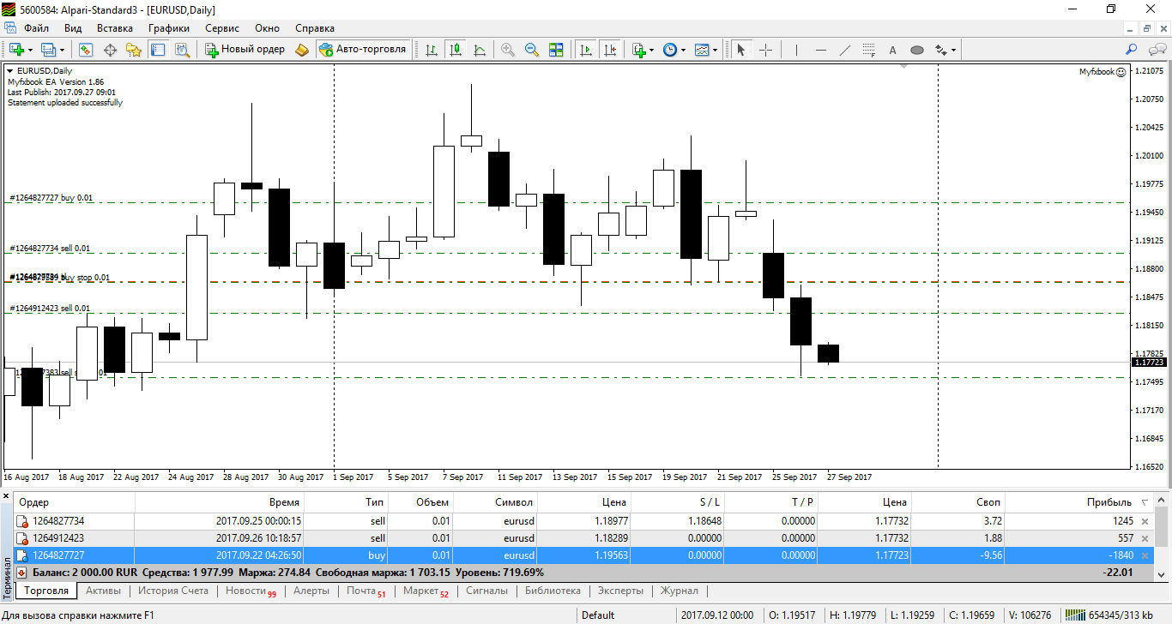Screen dimensions: 1172x624
Task: Toggle chart auto-scroll button
Action: 586,50
